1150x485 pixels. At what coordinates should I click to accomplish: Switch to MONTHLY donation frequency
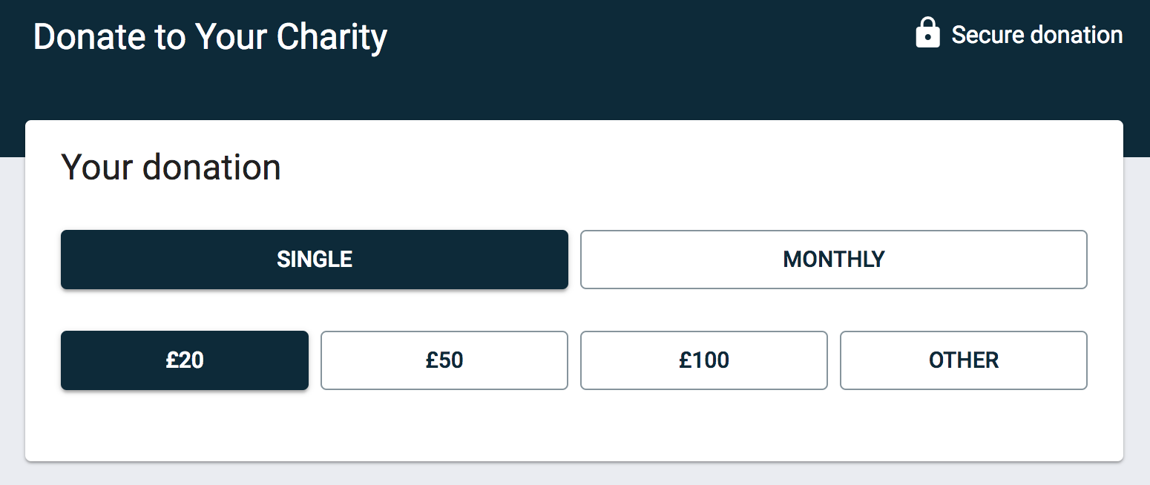833,260
